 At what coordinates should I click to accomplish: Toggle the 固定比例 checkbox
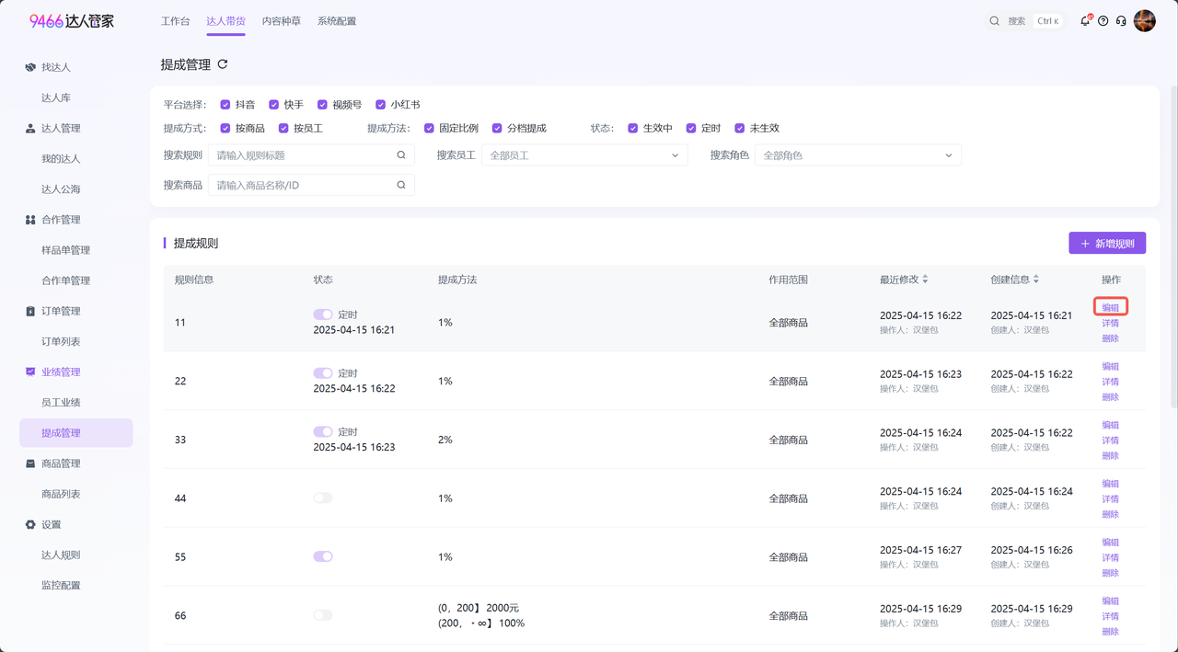pyautogui.click(x=429, y=128)
